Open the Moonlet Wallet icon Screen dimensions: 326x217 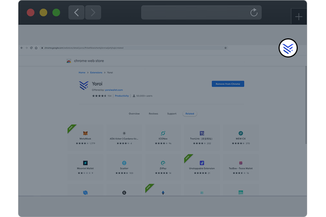tap(85, 163)
